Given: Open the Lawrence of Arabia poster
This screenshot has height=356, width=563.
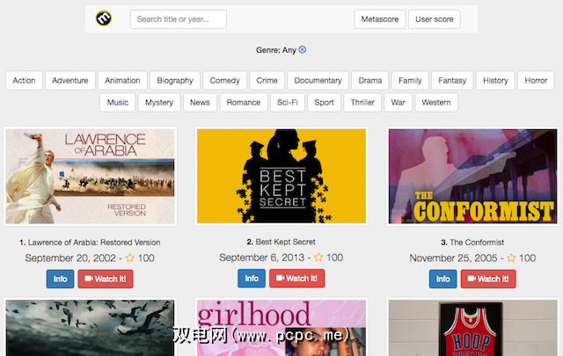Looking at the screenshot, I should 90,176.
